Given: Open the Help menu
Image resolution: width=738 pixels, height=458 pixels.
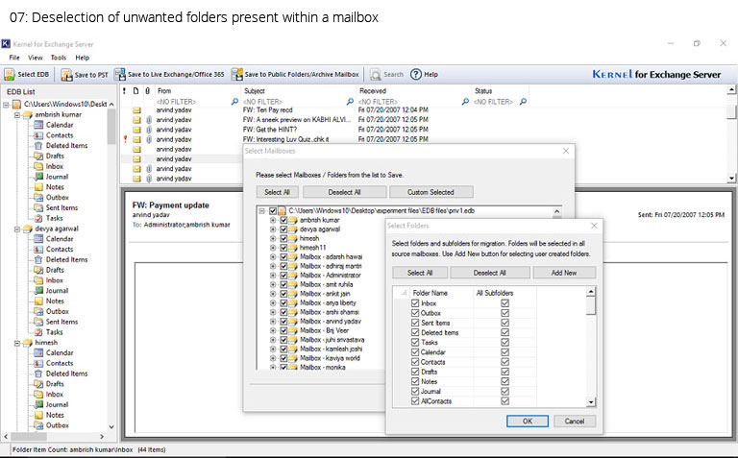Looking at the screenshot, I should (83, 58).
